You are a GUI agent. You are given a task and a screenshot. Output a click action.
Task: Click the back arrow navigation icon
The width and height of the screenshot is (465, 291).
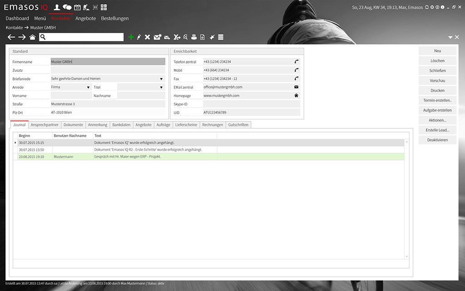[x=11, y=37]
